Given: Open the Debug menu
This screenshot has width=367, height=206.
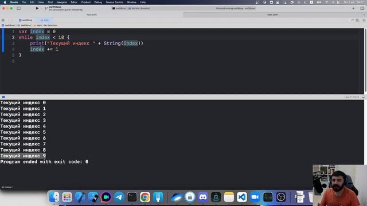Looking at the screenshot, I should (98, 2).
